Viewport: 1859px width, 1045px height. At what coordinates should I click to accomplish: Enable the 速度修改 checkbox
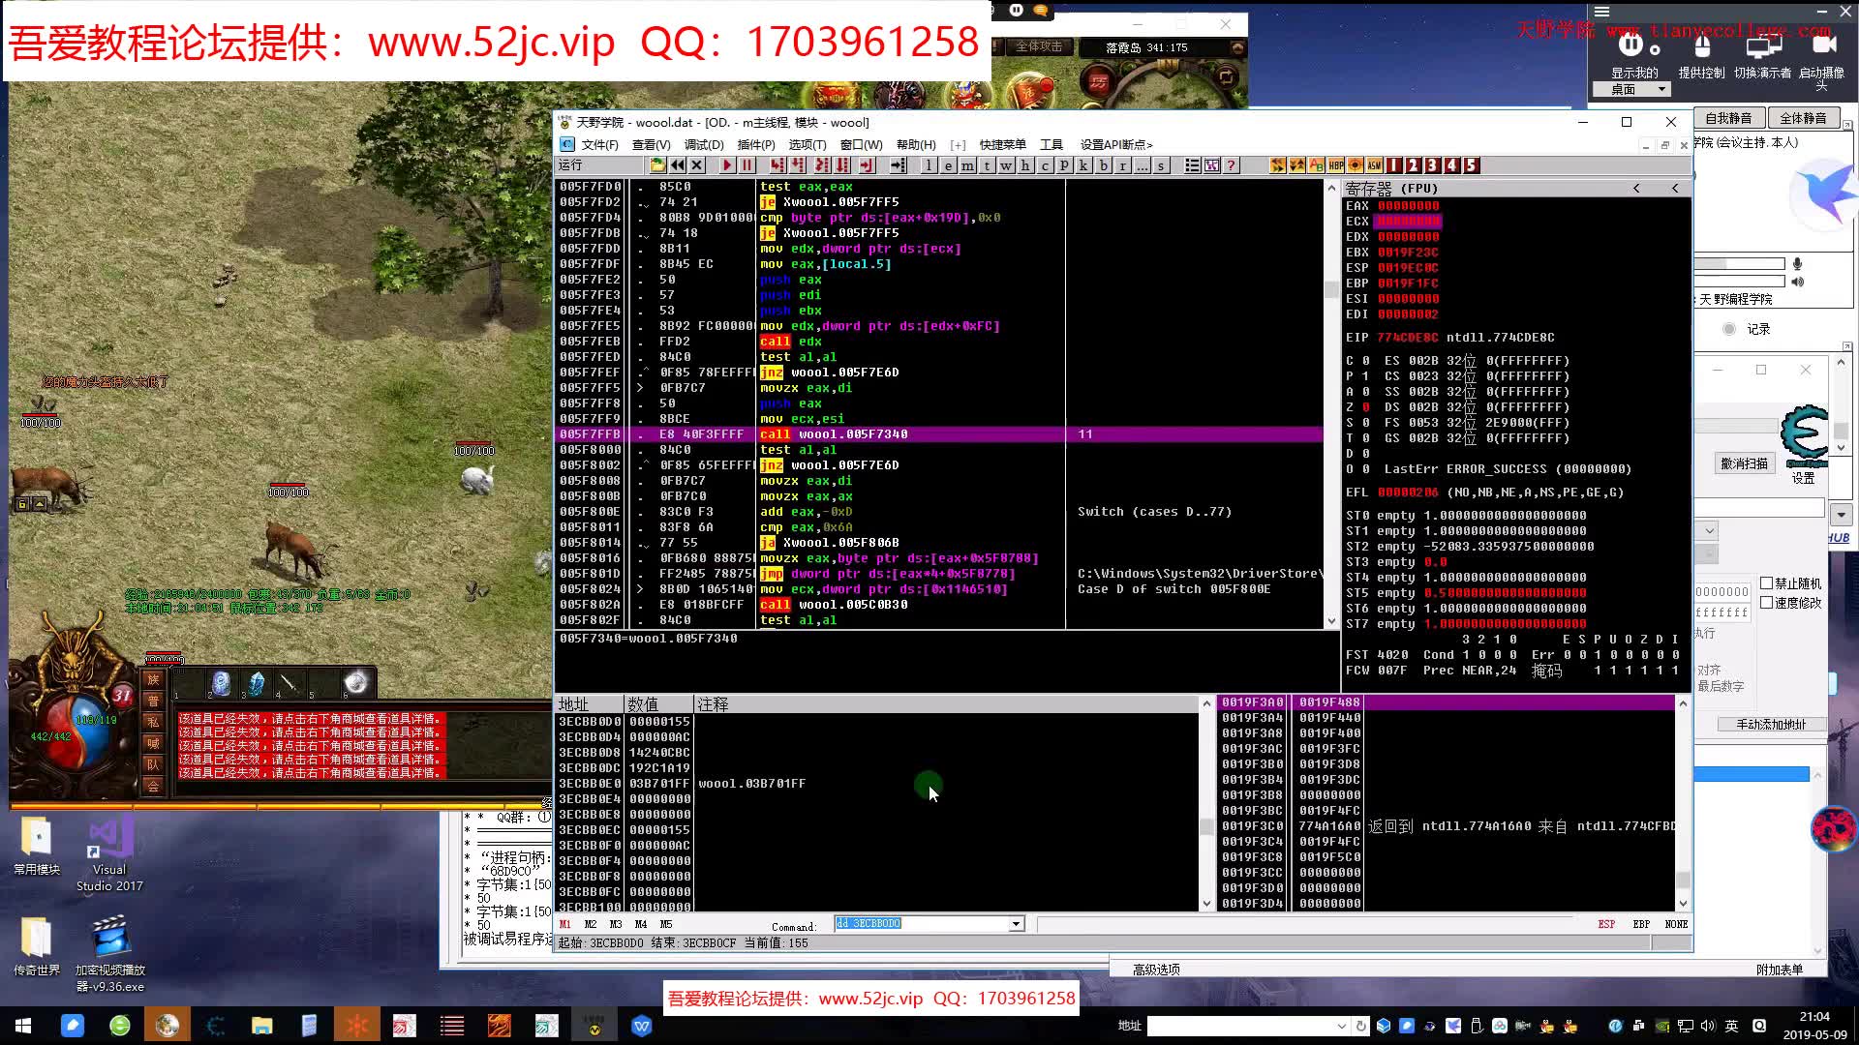pos(1767,603)
